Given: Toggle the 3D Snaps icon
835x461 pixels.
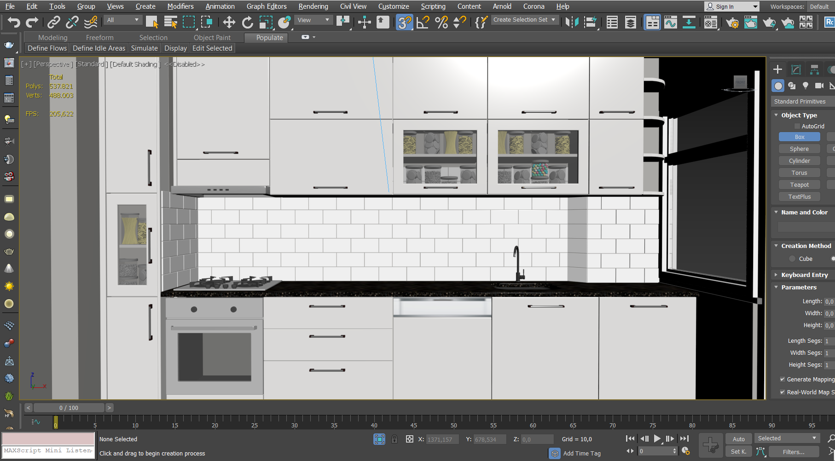Looking at the screenshot, I should (x=404, y=22).
